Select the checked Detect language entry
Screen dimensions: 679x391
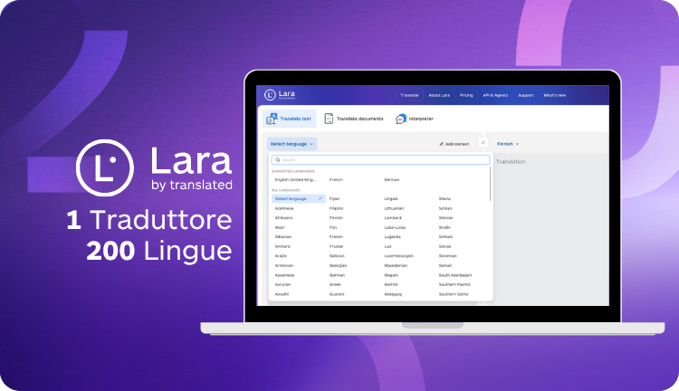(x=299, y=199)
